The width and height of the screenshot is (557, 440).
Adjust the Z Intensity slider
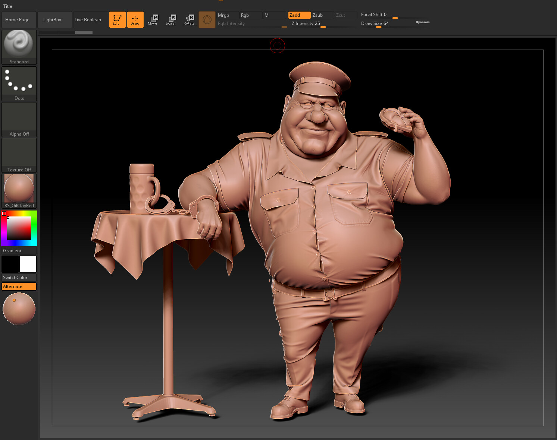click(324, 23)
